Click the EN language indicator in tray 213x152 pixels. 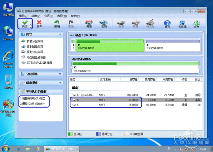(169, 148)
